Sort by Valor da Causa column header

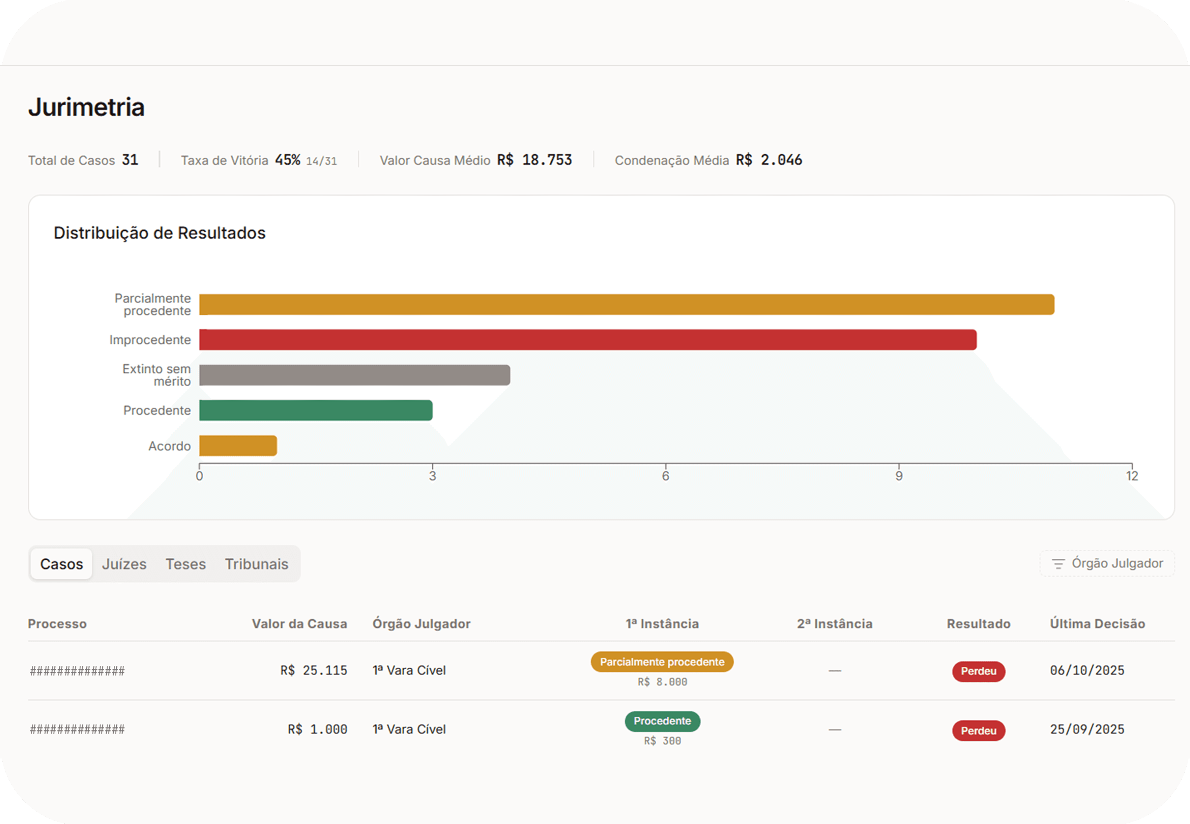tap(299, 624)
